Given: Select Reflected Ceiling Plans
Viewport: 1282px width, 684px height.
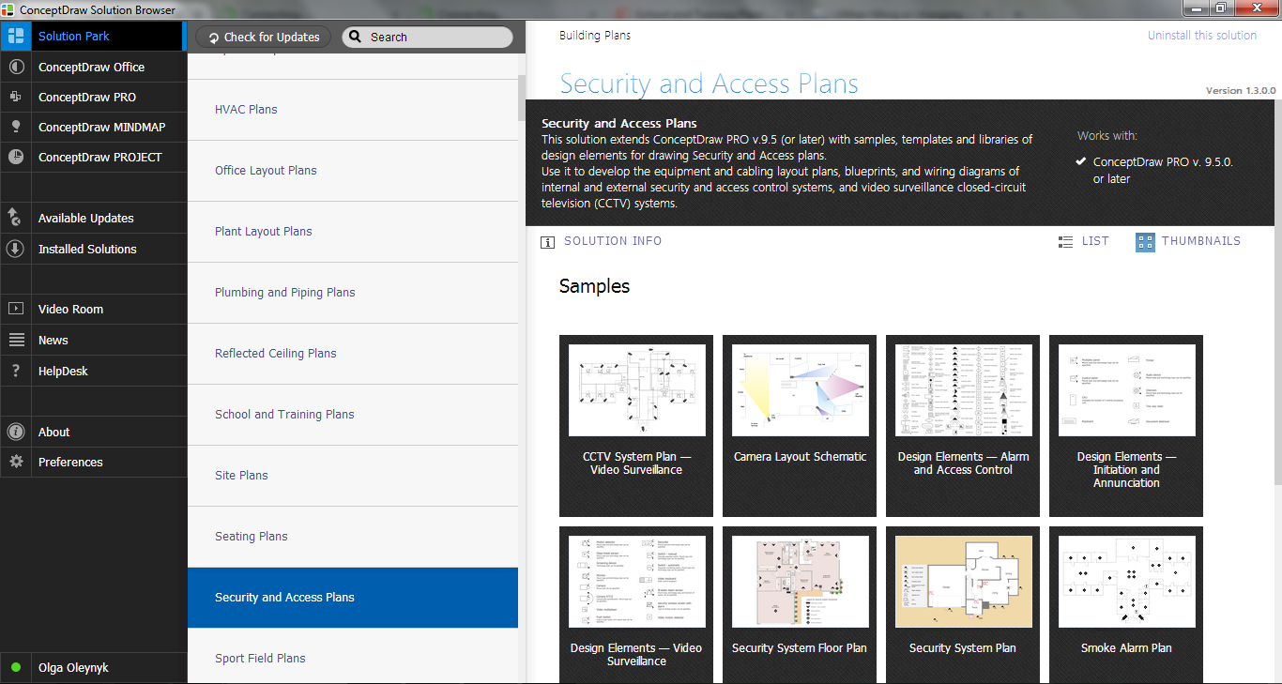Looking at the screenshot, I should 353,354.
